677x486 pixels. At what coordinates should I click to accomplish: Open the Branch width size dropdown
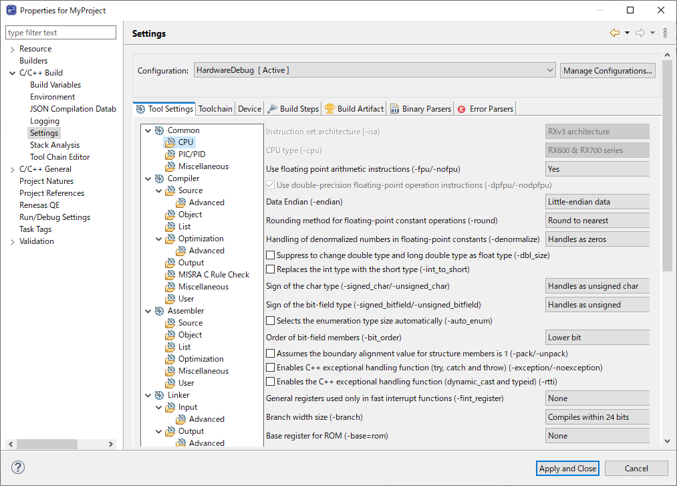597,417
